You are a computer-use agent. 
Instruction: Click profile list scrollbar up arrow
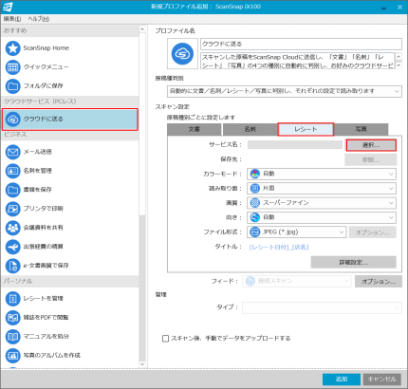tap(142, 29)
